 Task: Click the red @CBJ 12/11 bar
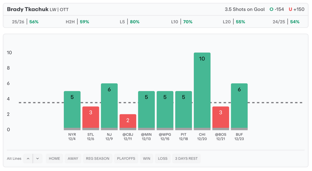[128, 122]
